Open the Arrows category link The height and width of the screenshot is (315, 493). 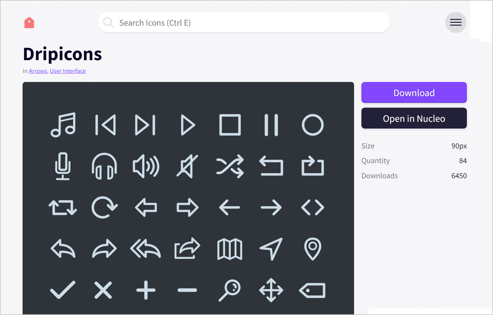pos(38,71)
